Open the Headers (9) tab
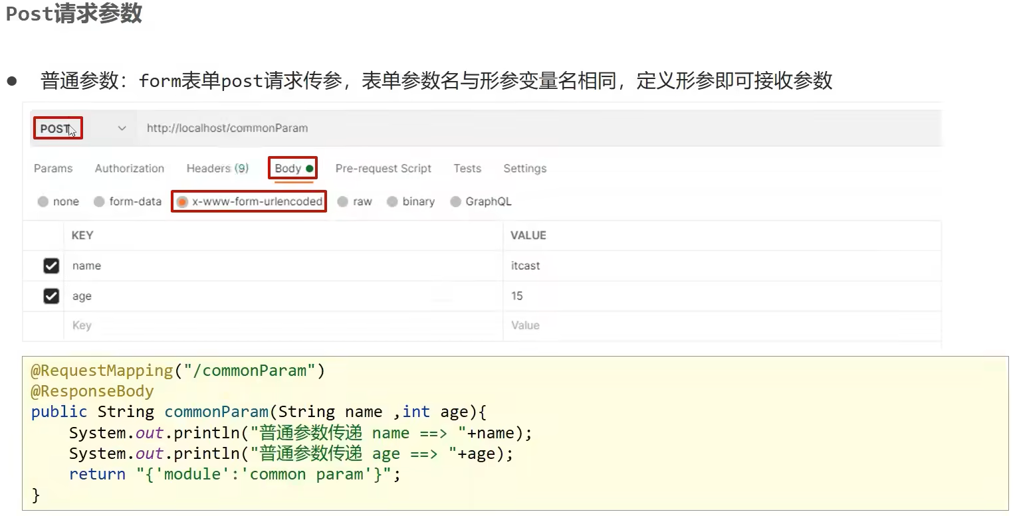 pos(217,169)
